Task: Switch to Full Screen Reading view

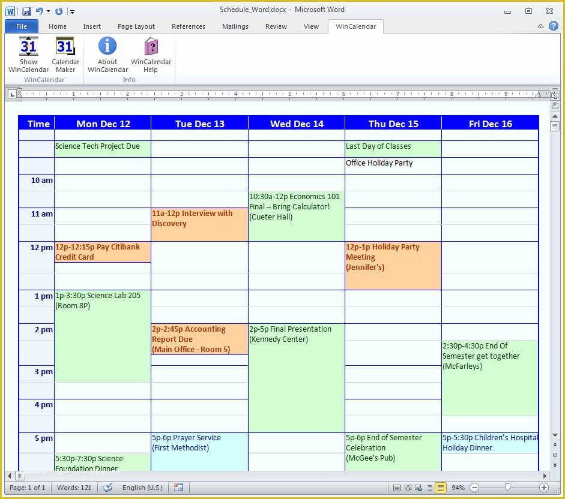Action: click(408, 488)
